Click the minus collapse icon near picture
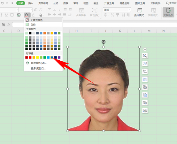Screen dimensions: 177x144 pyautogui.click(x=145, y=49)
